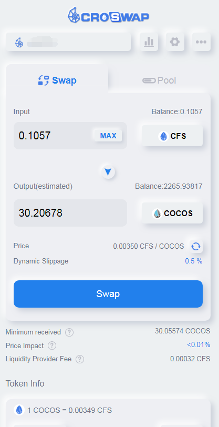Focus the Output estimated amount field
219x427 pixels.
70,213
